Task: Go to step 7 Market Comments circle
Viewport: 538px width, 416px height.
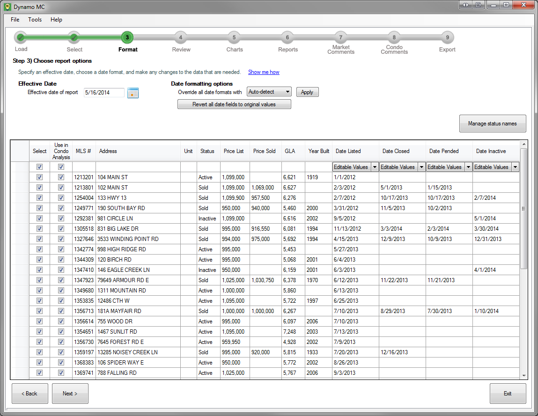Action: point(341,37)
